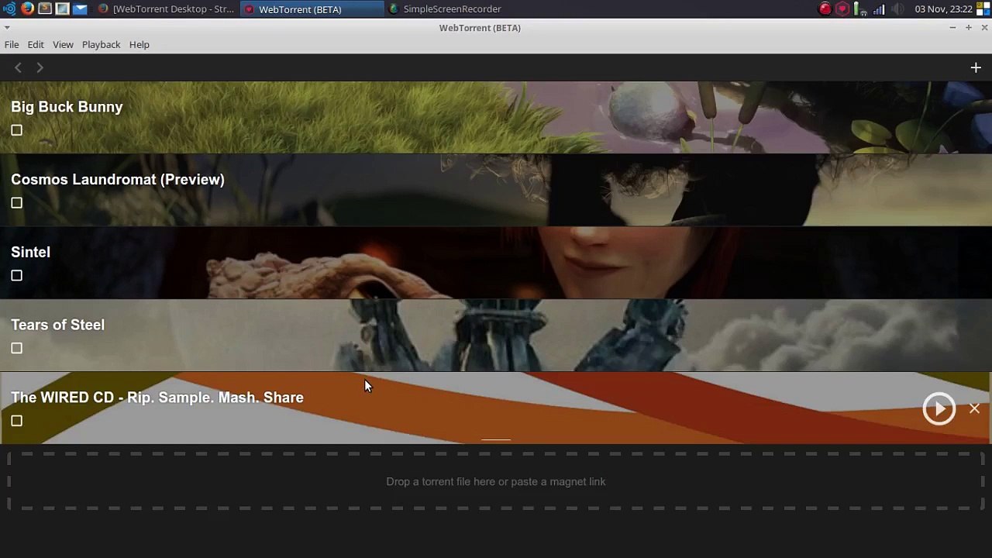Open the Edit menu

pyautogui.click(x=36, y=44)
